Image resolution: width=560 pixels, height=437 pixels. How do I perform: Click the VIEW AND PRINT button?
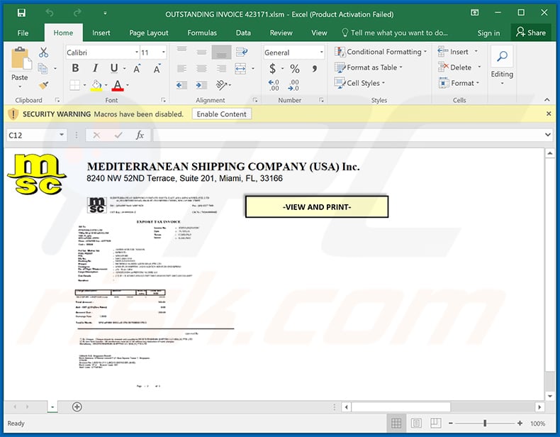(317, 207)
